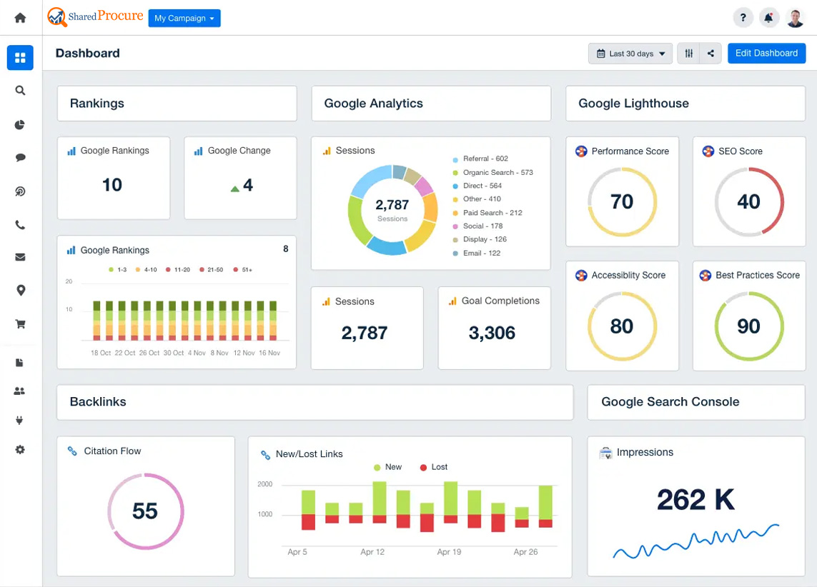Open the Home icon in the sidebar

click(20, 18)
